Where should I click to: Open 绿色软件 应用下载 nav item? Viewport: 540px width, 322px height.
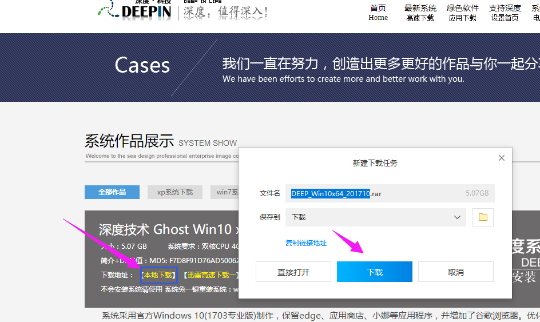463,13
